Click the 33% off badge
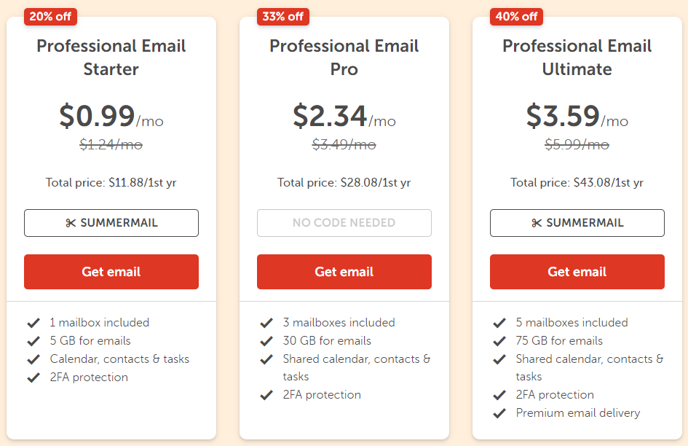Screen dimensions: 688x446 [x=282, y=16]
